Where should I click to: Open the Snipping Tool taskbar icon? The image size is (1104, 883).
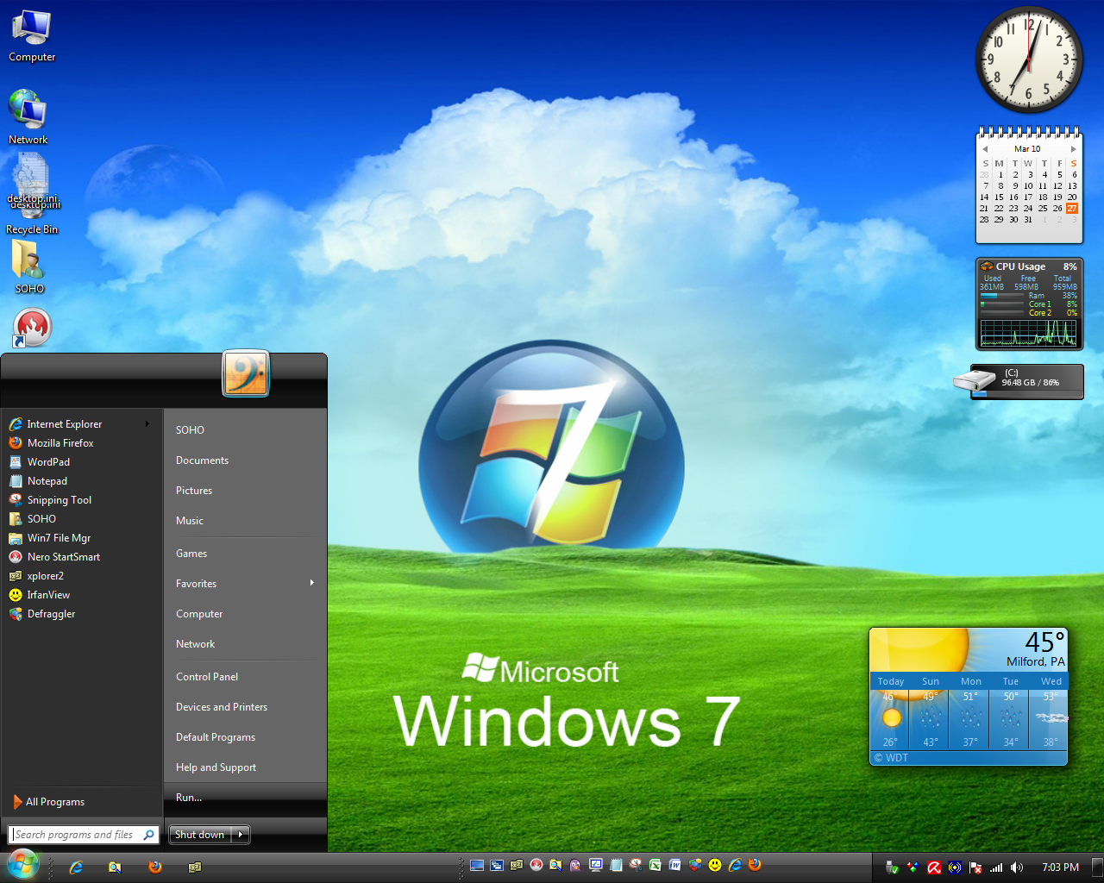636,865
